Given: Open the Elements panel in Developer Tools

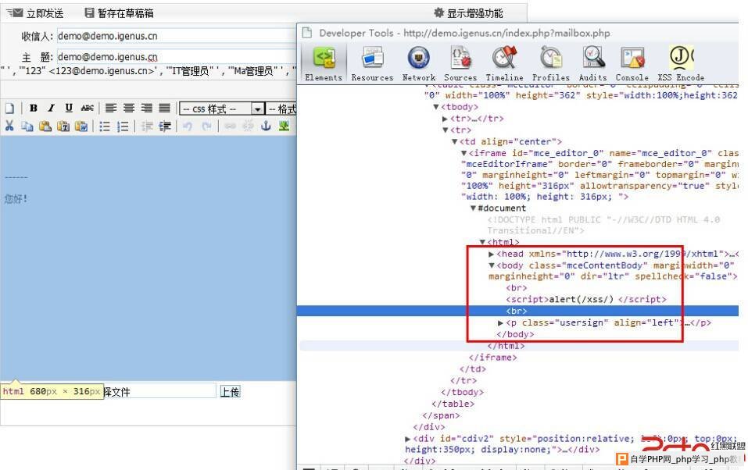Looking at the screenshot, I should [x=324, y=63].
